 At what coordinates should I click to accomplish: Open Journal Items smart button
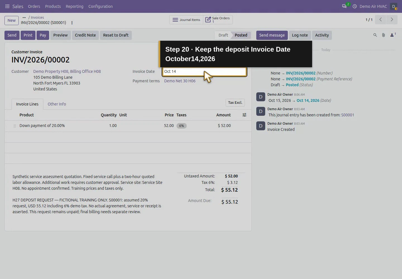click(x=186, y=20)
